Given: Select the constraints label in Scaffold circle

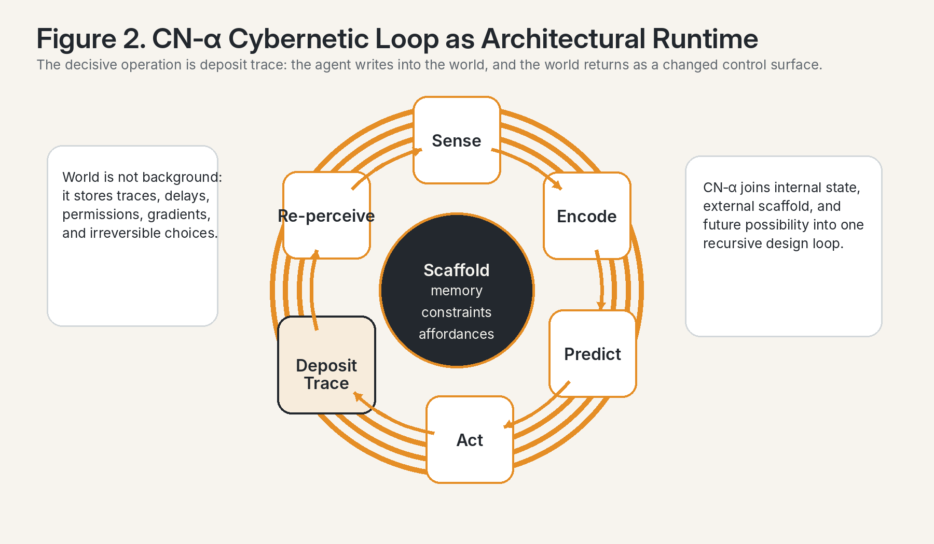Looking at the screenshot, I should pyautogui.click(x=457, y=312).
